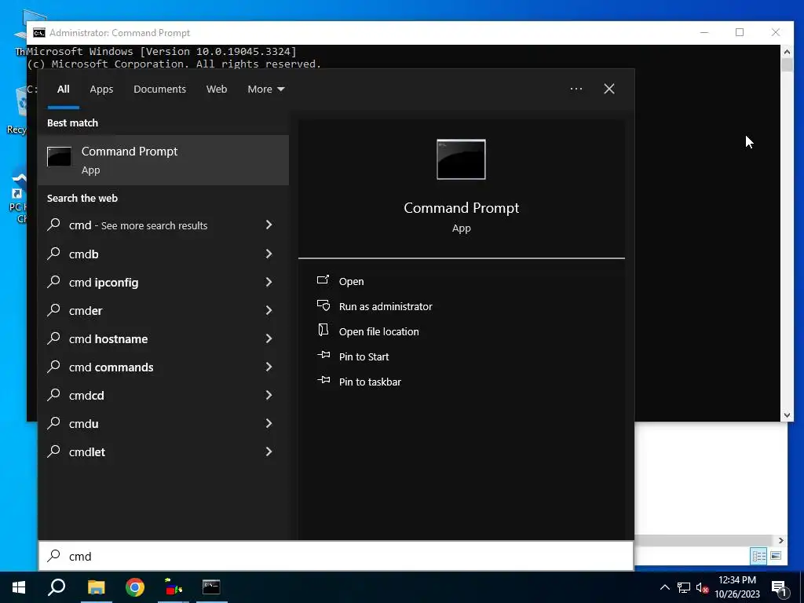The width and height of the screenshot is (804, 603).
Task: Switch to Command Prompt taskbar button
Action: (211, 587)
